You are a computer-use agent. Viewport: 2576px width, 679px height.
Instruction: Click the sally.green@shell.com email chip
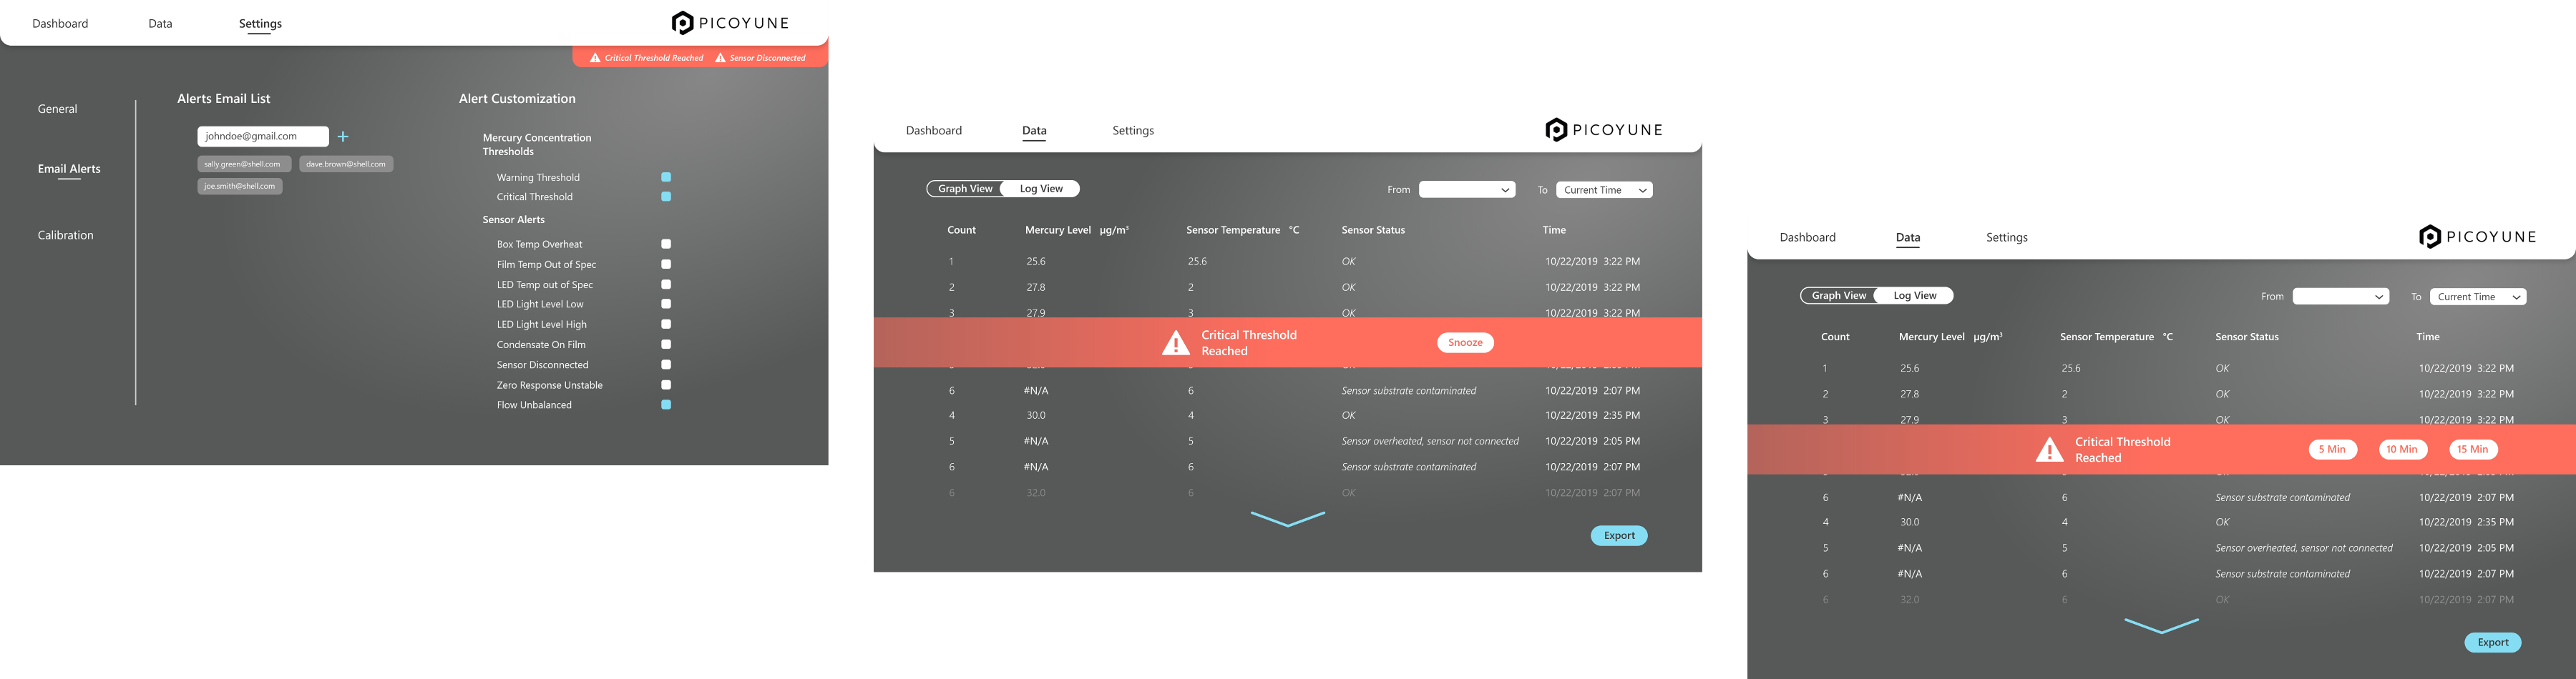coord(243,164)
